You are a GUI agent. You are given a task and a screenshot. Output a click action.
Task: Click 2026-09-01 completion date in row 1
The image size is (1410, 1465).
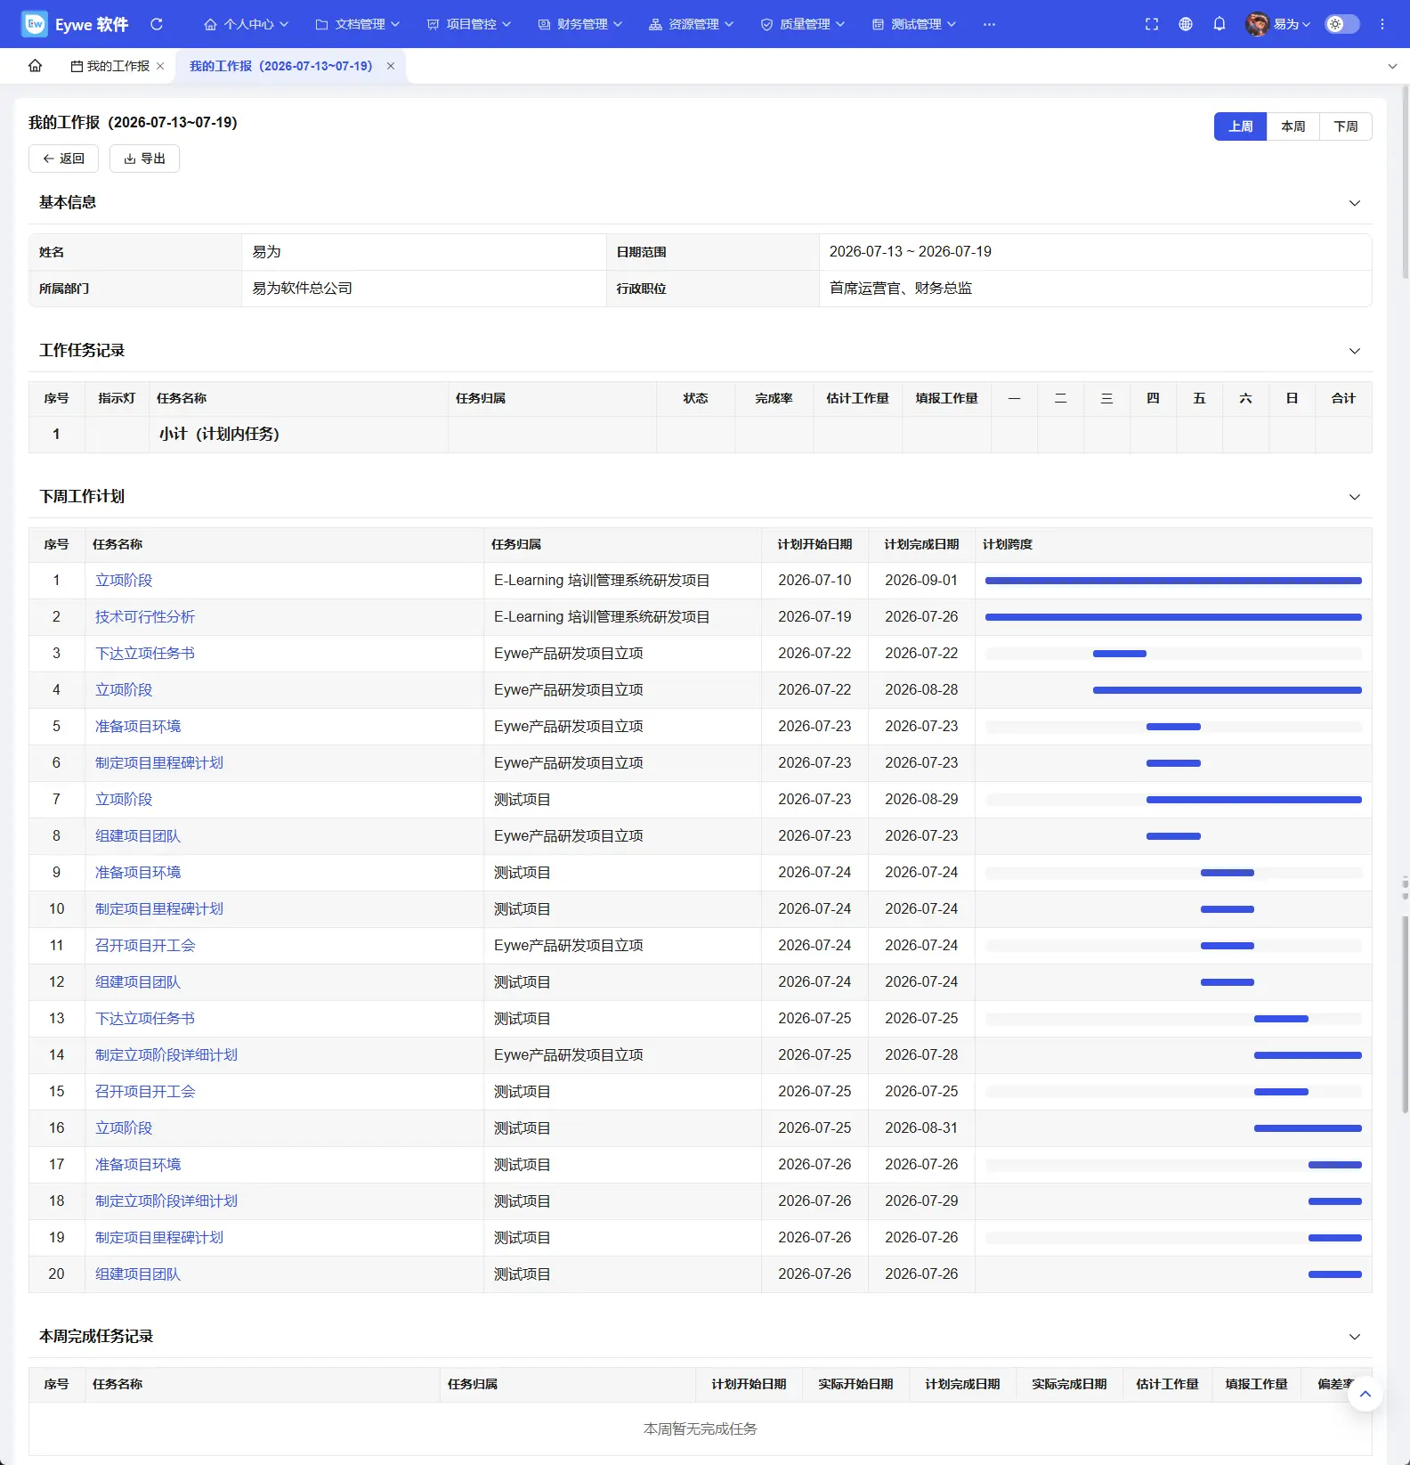click(921, 580)
